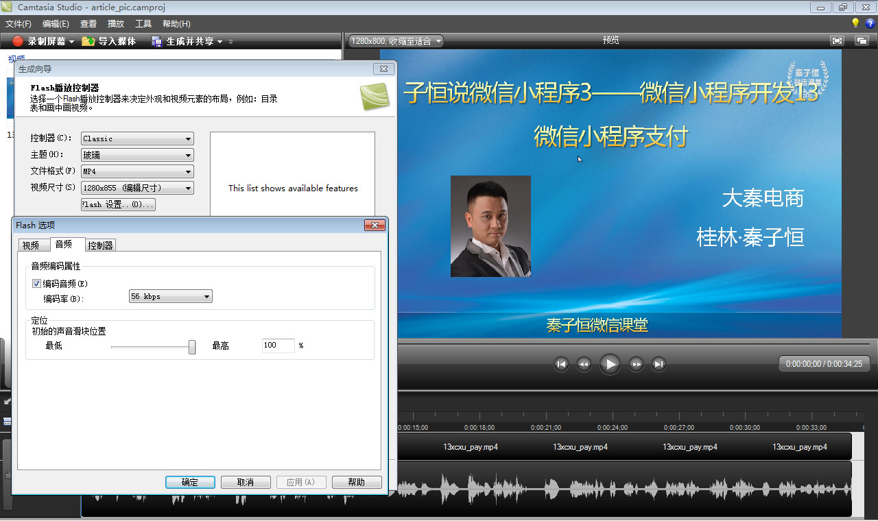Open the Controller Classic dropdown
This screenshot has height=521, width=878.
pyautogui.click(x=137, y=138)
